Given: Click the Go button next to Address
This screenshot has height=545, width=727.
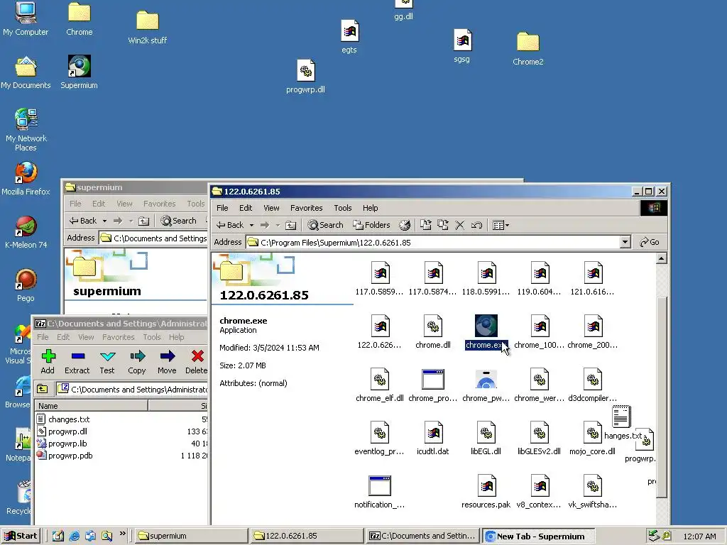Looking at the screenshot, I should [650, 242].
